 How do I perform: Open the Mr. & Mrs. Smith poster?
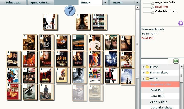tap(50, 22)
